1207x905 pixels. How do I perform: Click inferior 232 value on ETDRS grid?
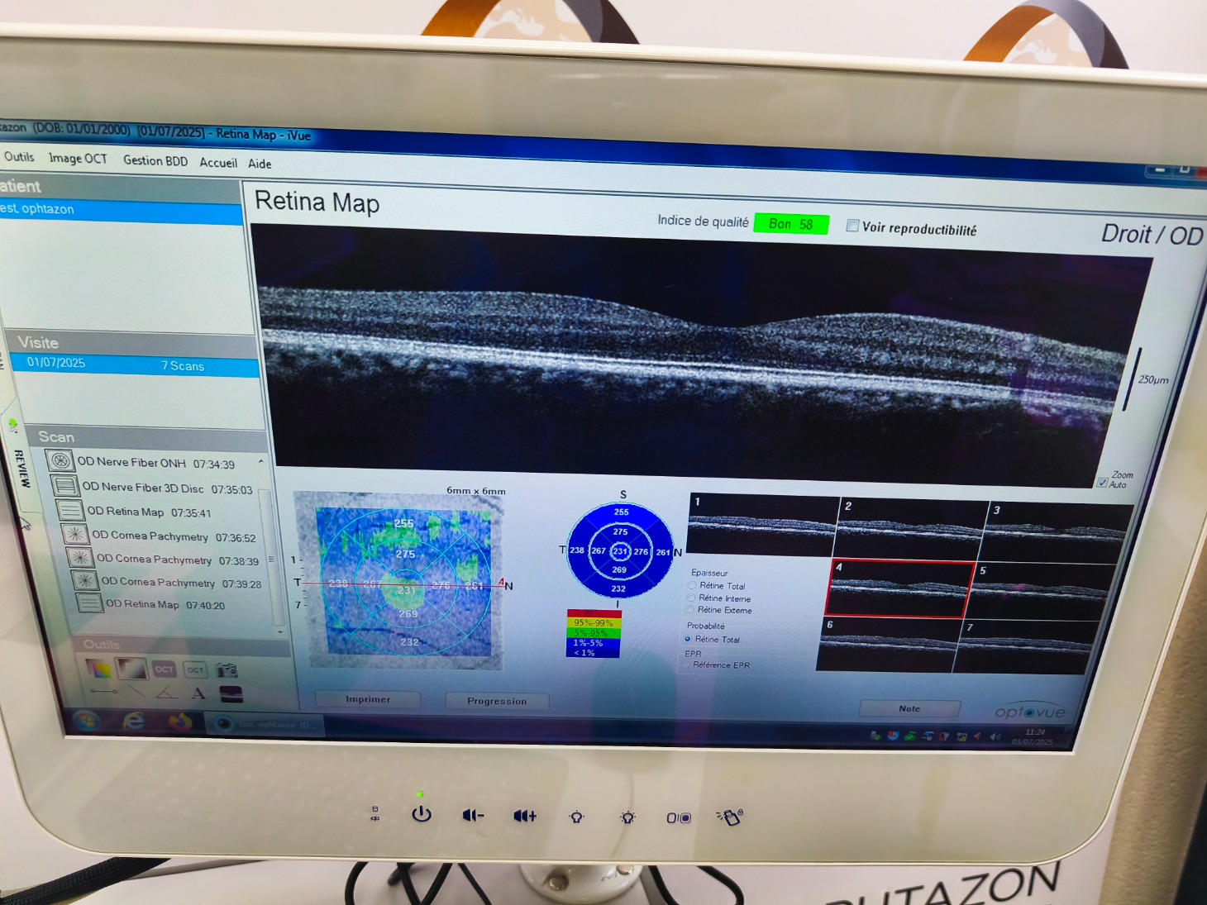(618, 588)
